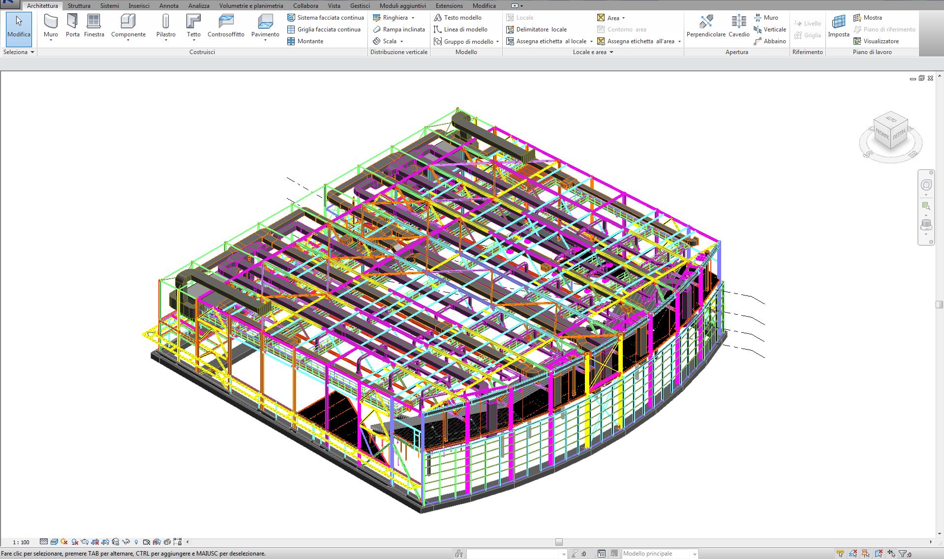Click the selection filter funnel icon
This screenshot has height=559, width=944.
coord(903,554)
